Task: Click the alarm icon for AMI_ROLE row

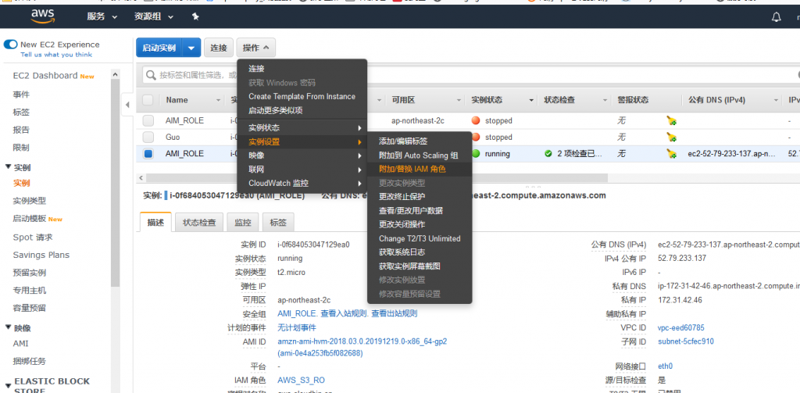Action: 671,154
